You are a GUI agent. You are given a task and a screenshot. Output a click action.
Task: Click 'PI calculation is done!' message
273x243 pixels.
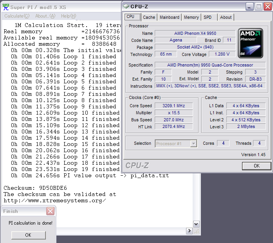point(31,223)
